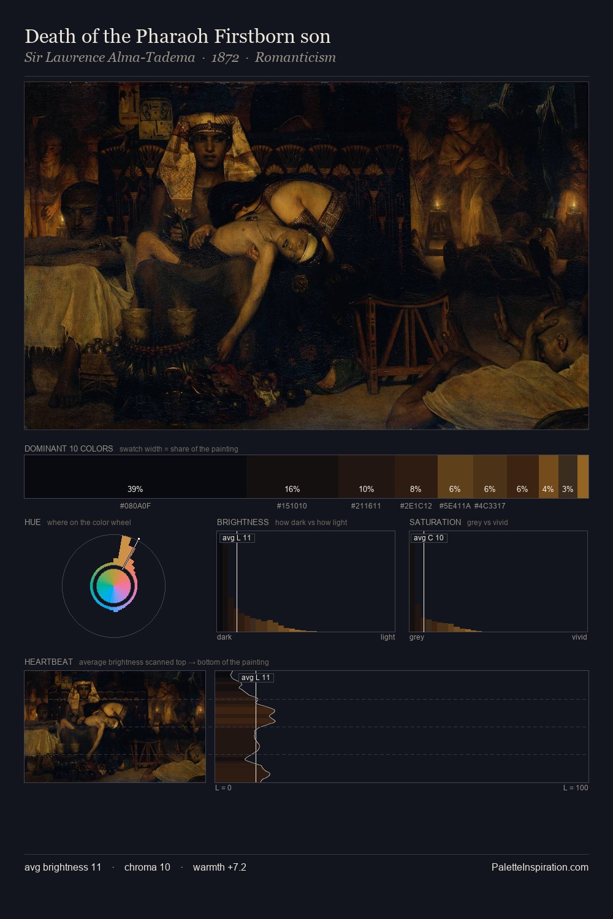
Task: Click the HUE section heading
Action: click(32, 522)
